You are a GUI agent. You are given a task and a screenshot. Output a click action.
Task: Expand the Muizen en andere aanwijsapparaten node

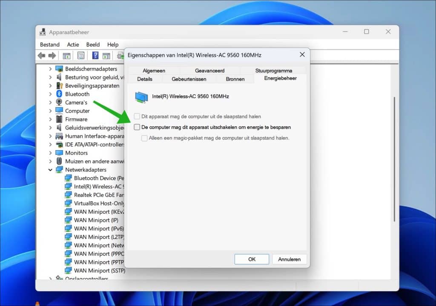click(50, 161)
